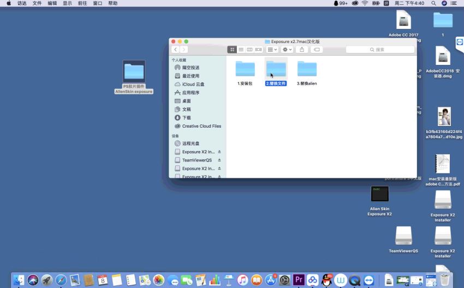Open the 窗口 menu

click(x=97, y=3)
